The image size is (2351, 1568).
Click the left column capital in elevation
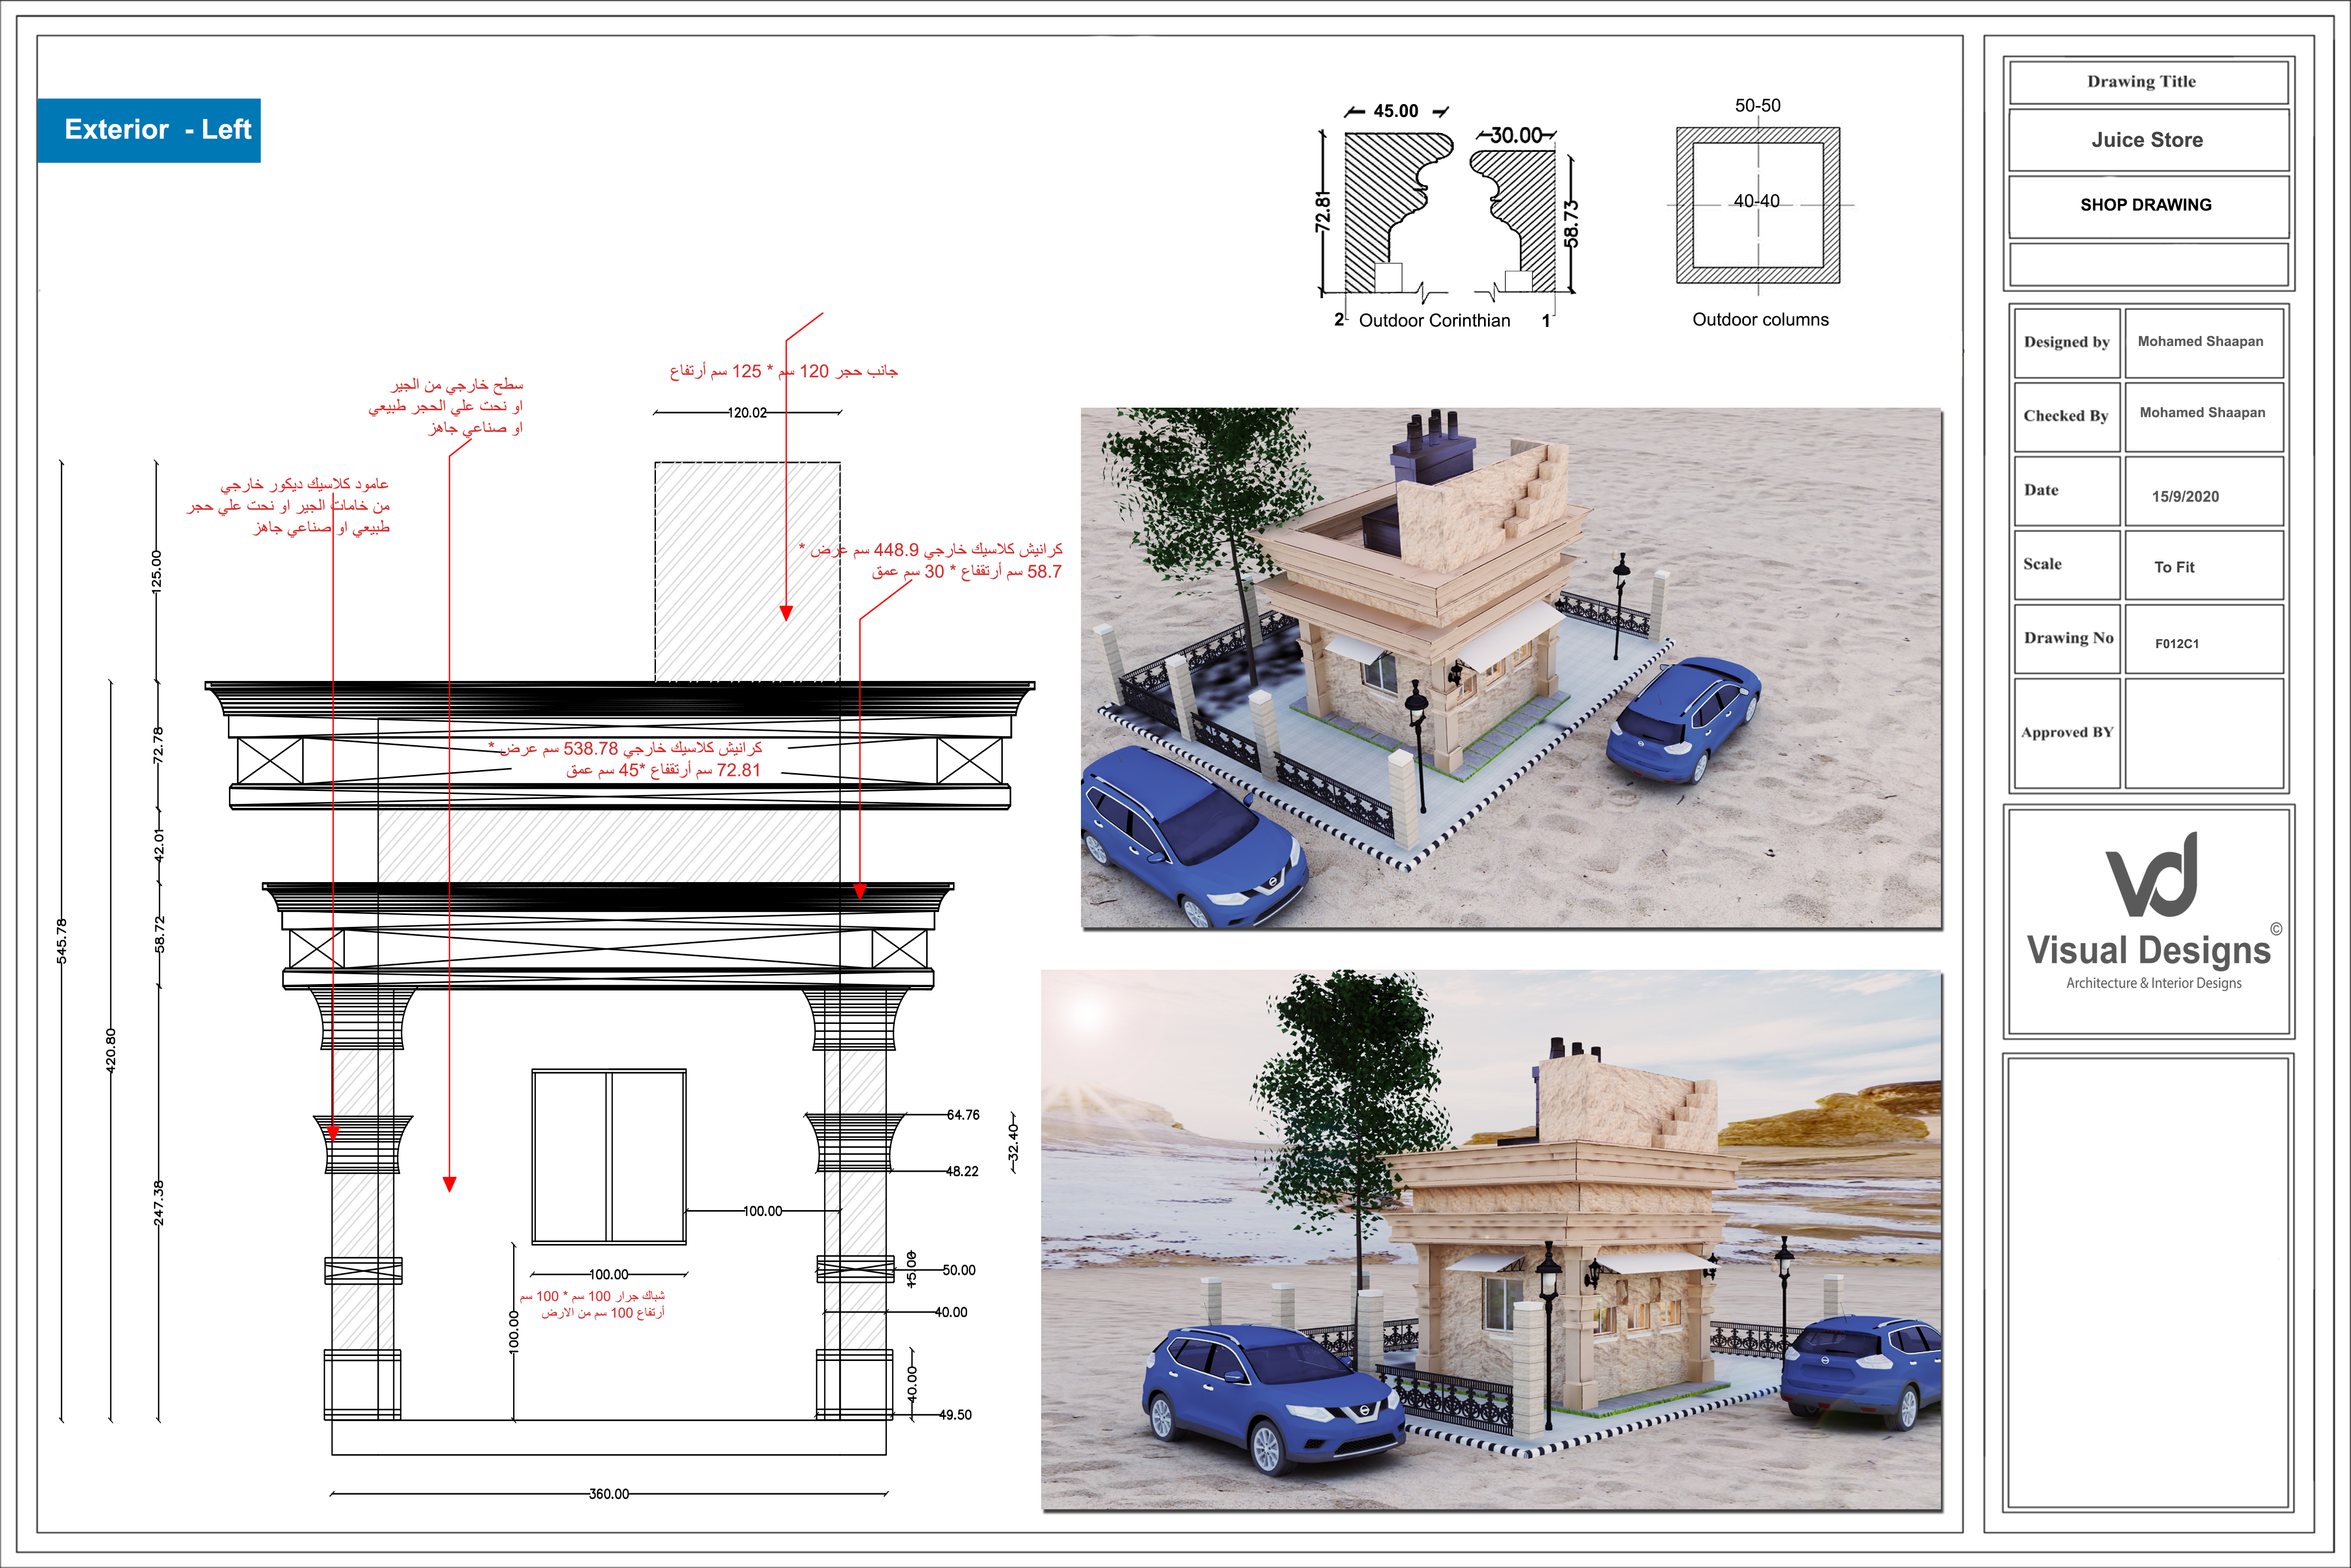coord(362,1018)
